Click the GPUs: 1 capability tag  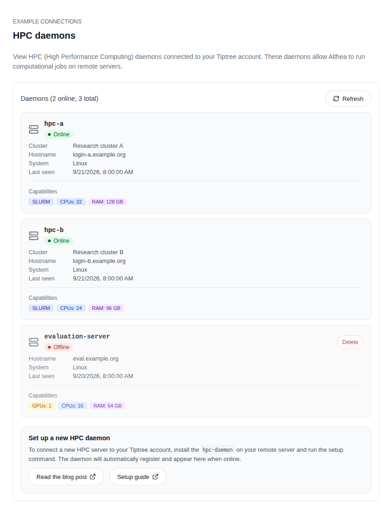pos(42,406)
